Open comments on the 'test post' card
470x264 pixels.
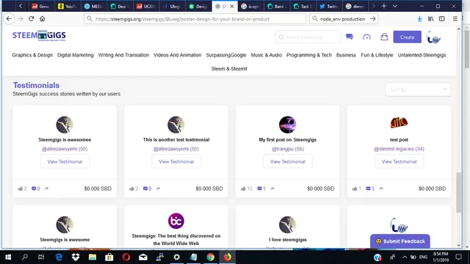[x=368, y=188]
